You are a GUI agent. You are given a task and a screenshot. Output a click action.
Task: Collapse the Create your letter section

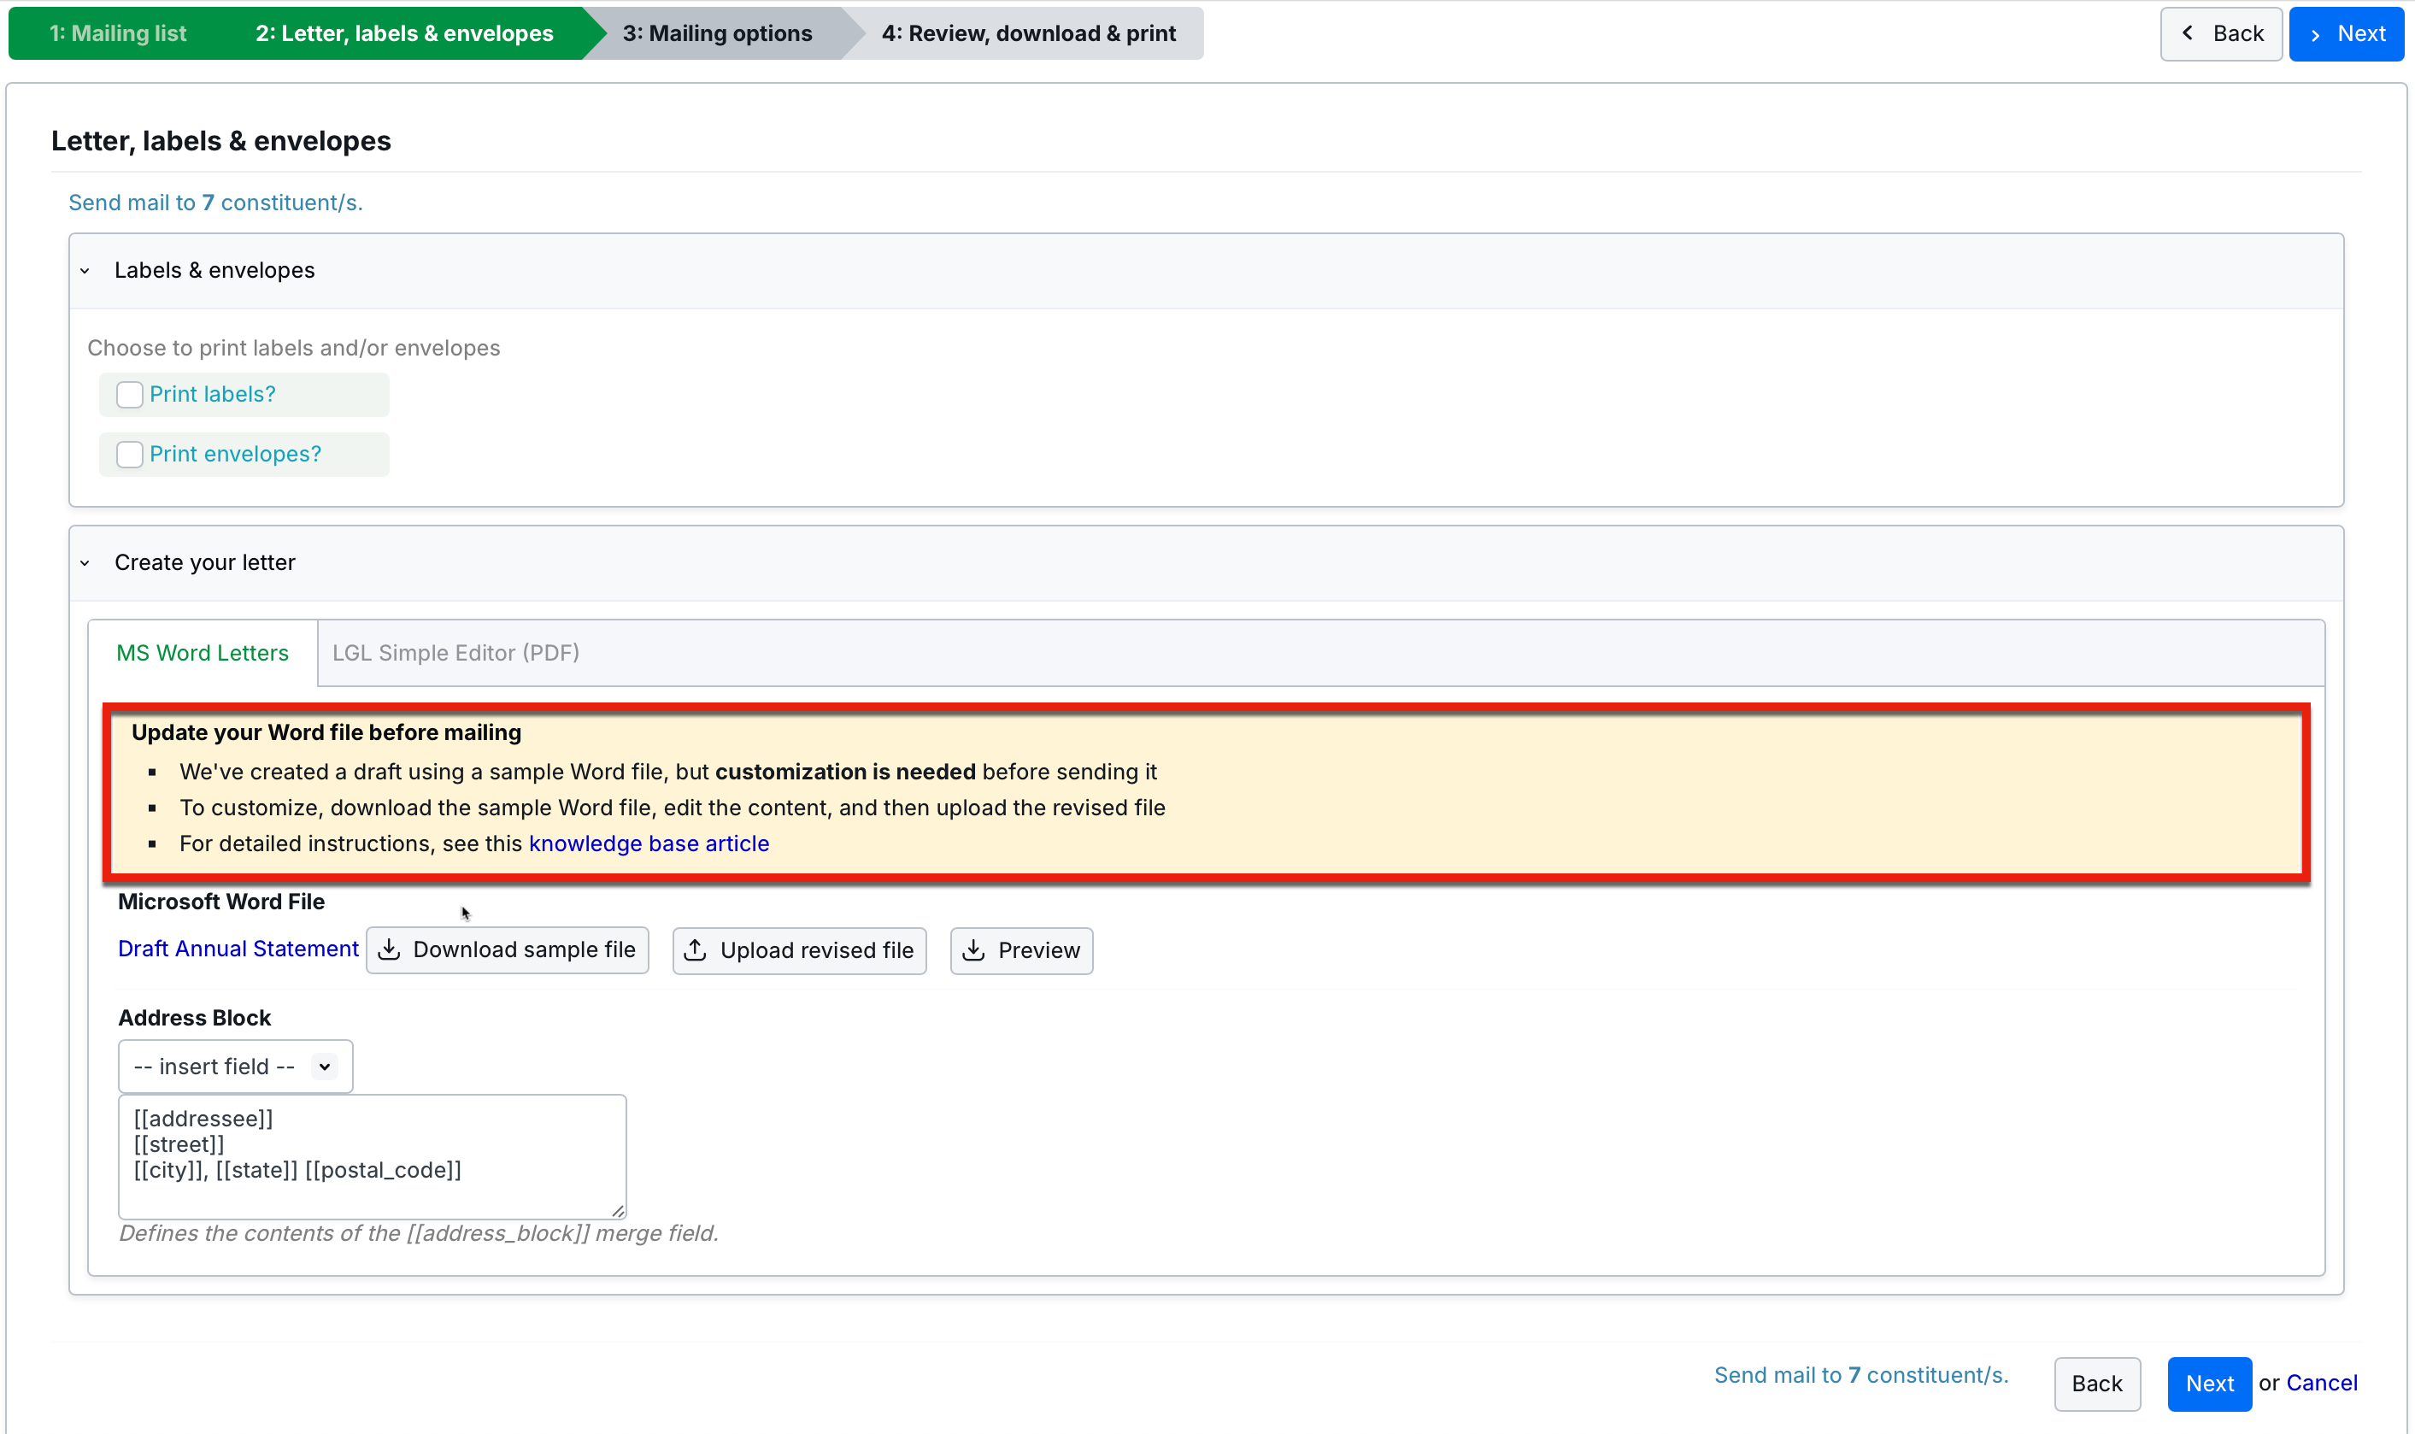coord(85,562)
